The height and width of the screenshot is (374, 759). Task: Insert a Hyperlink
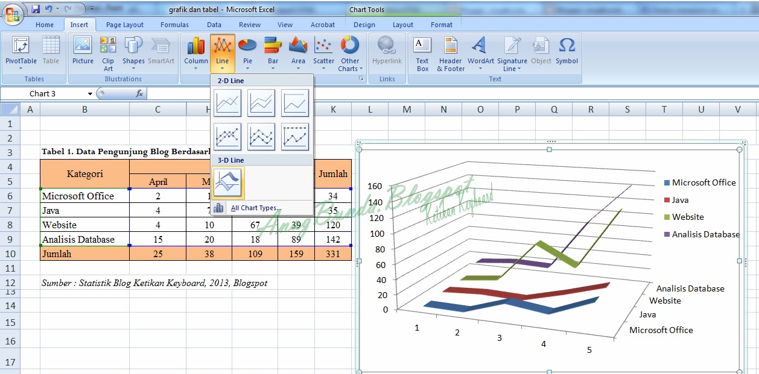click(x=386, y=53)
